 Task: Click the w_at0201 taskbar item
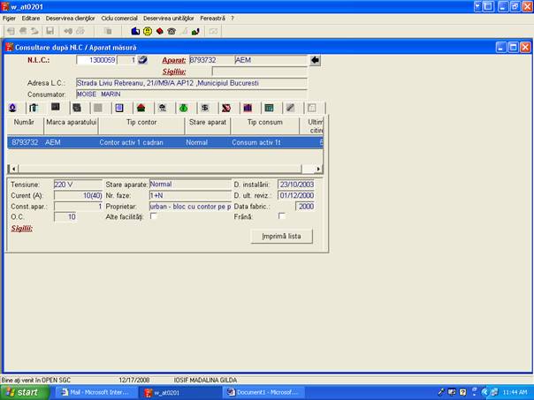coord(179,393)
